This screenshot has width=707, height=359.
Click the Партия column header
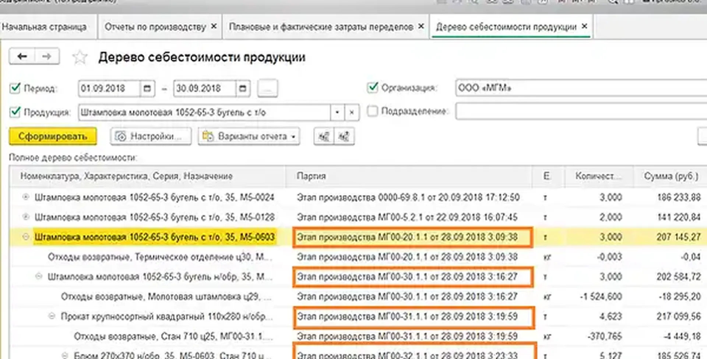409,176
